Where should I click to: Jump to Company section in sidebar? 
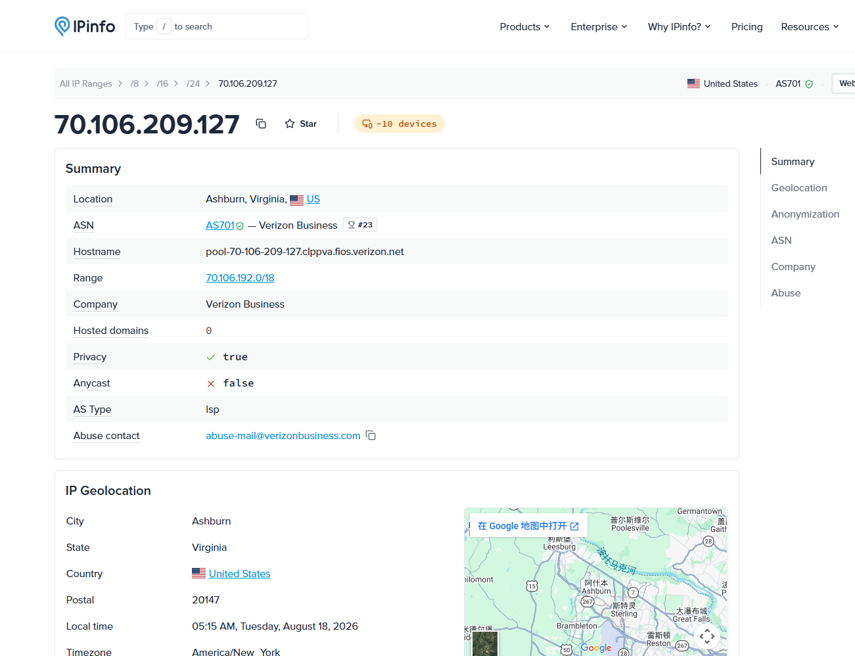click(793, 267)
